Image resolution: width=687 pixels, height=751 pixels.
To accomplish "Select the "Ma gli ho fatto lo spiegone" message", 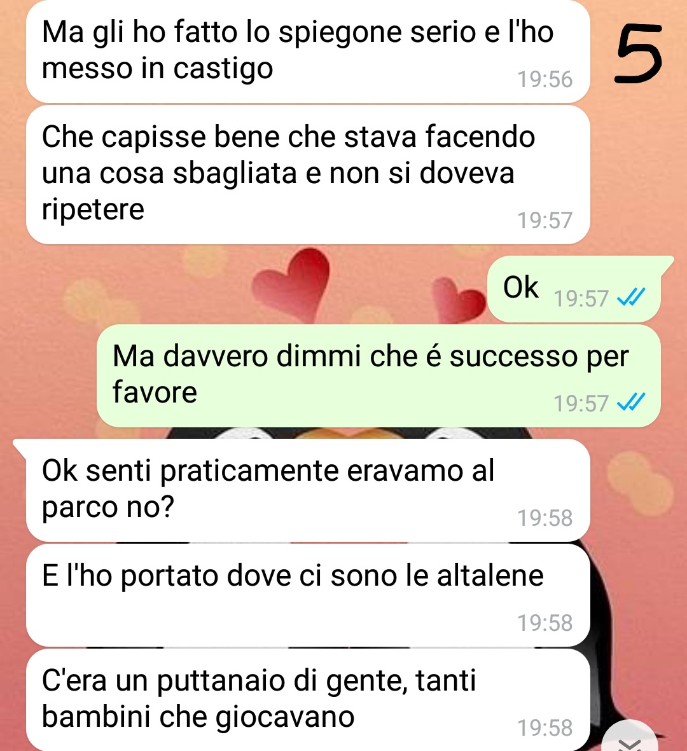I will [308, 51].
